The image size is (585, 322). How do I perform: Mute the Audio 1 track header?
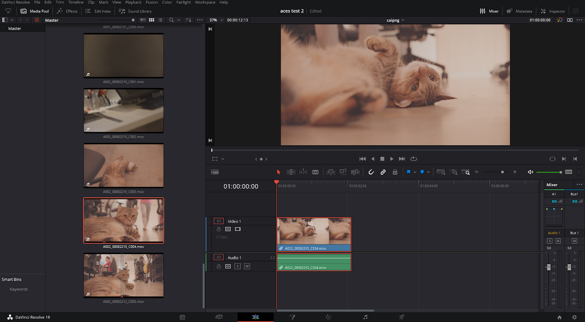pyautogui.click(x=247, y=266)
